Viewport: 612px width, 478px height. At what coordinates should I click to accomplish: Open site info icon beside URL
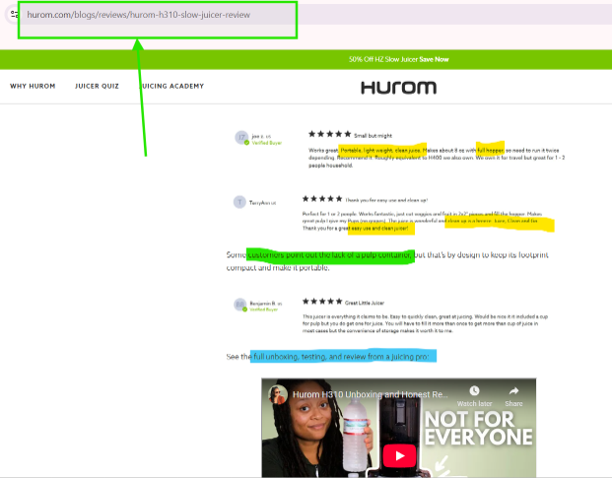[x=14, y=15]
